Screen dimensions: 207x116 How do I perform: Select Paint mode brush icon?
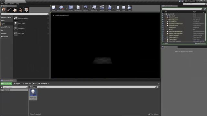[x=9, y=10]
